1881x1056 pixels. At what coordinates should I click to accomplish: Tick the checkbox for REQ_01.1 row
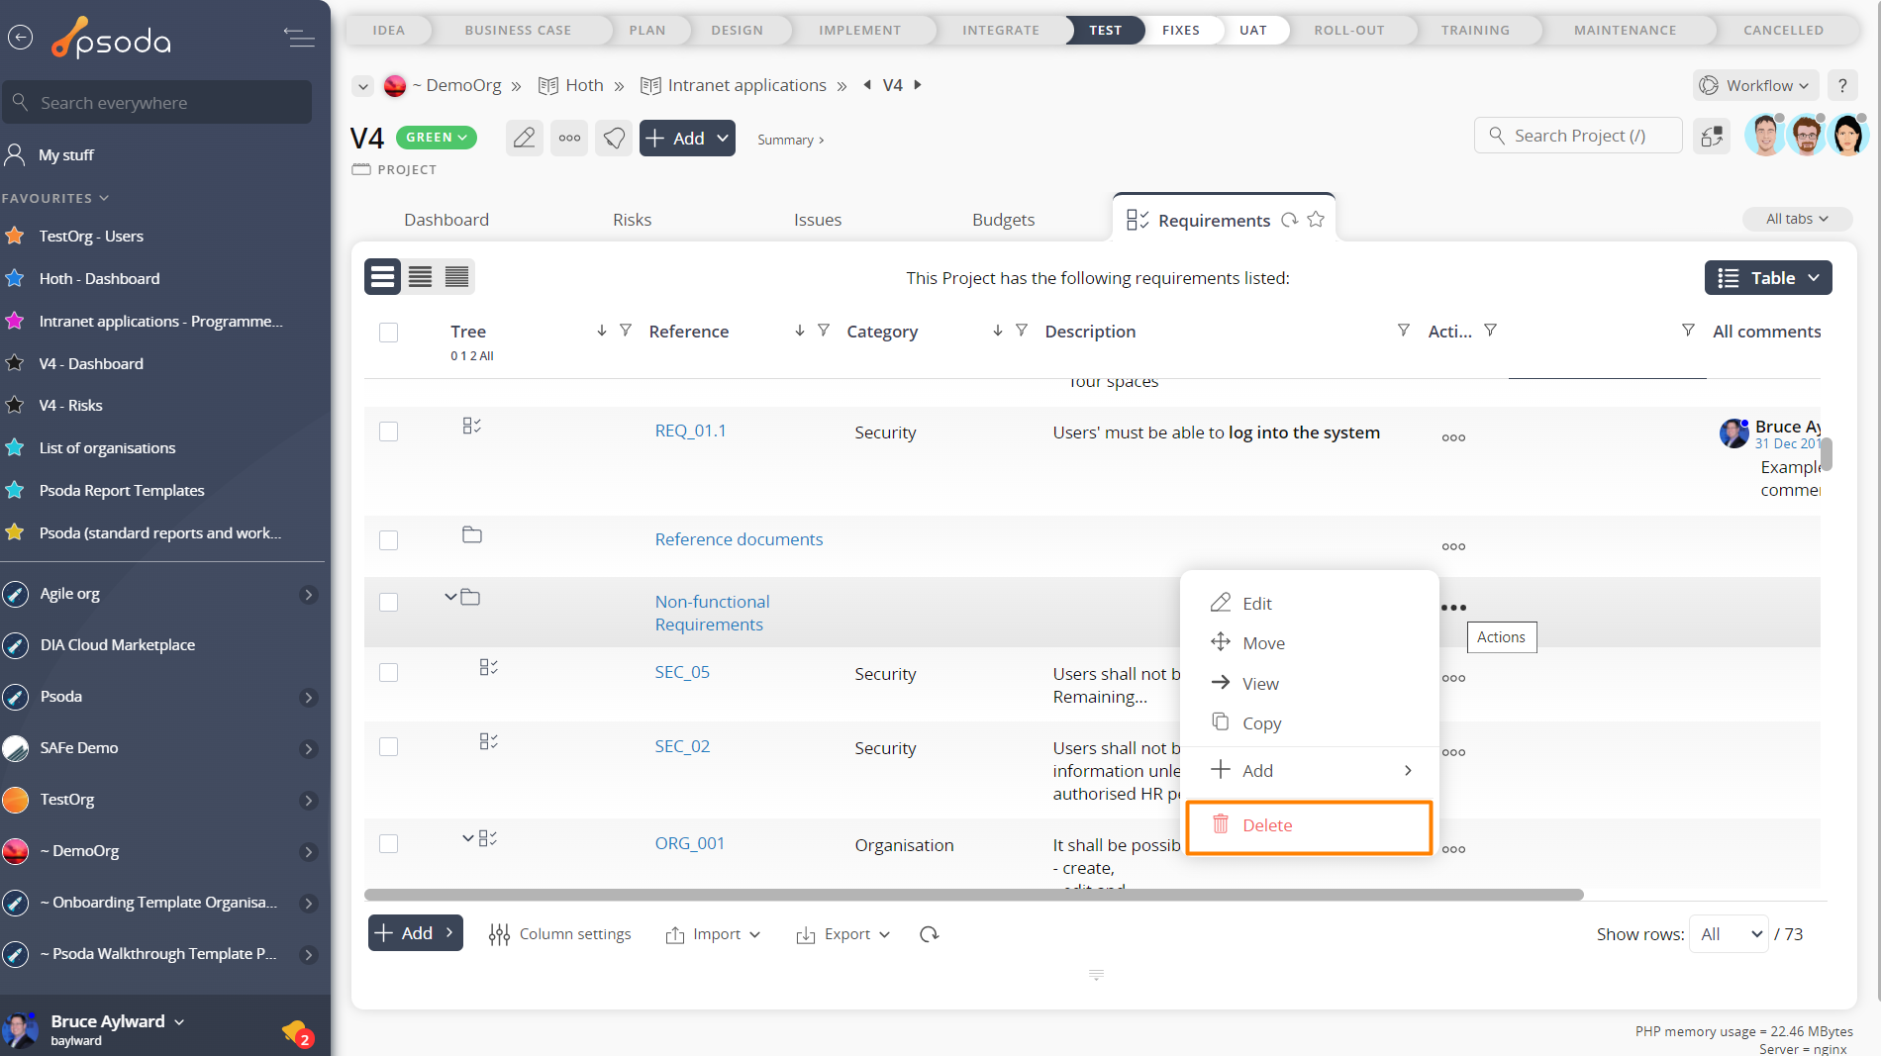click(388, 432)
